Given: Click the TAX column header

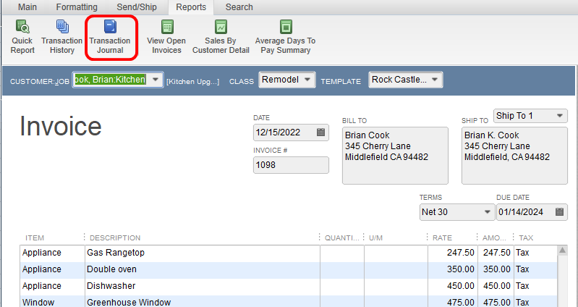Looking at the screenshot, I should click(526, 238).
